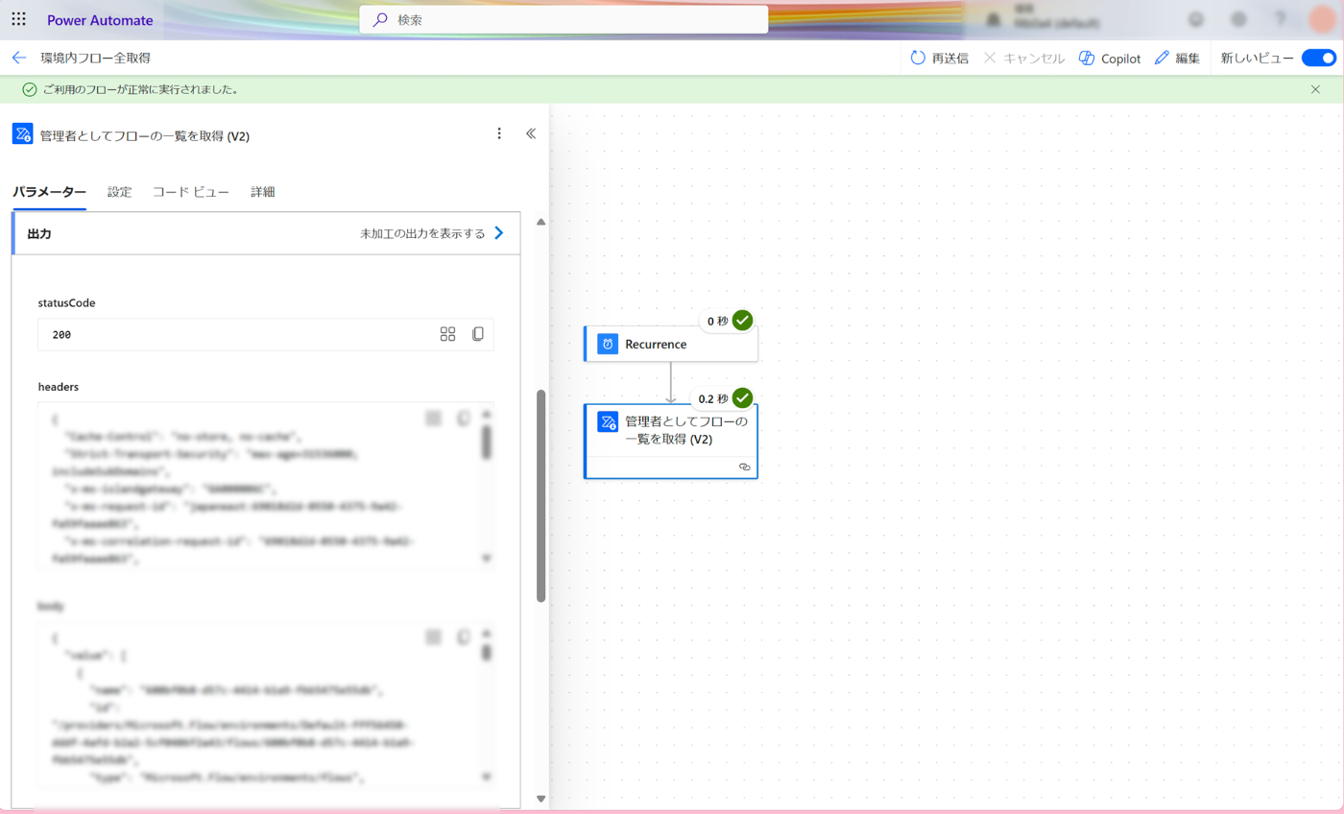1344x814 pixels.
Task: Click the side panel scroll-down arrow
Action: (x=540, y=798)
